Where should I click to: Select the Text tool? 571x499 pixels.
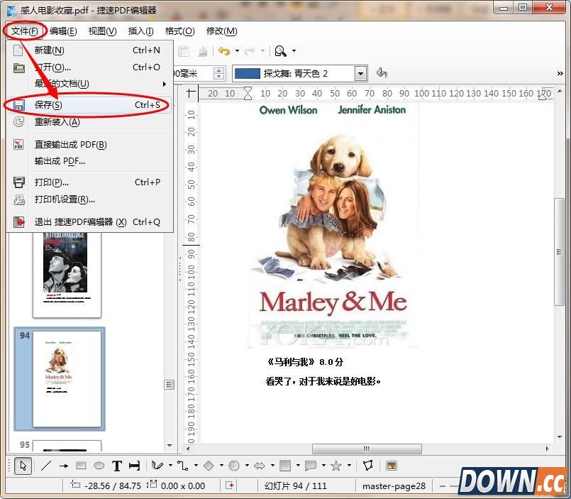click(x=116, y=466)
